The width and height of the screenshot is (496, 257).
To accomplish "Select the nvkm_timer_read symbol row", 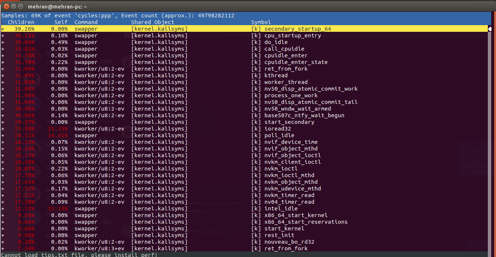I will 289,195.
